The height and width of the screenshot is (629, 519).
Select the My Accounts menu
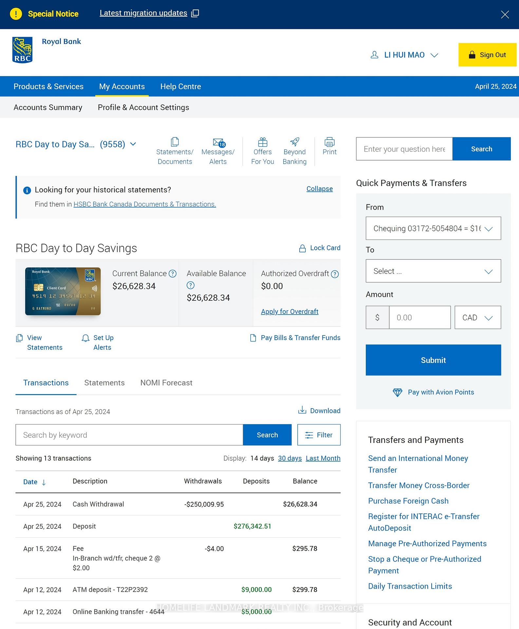pyautogui.click(x=122, y=86)
